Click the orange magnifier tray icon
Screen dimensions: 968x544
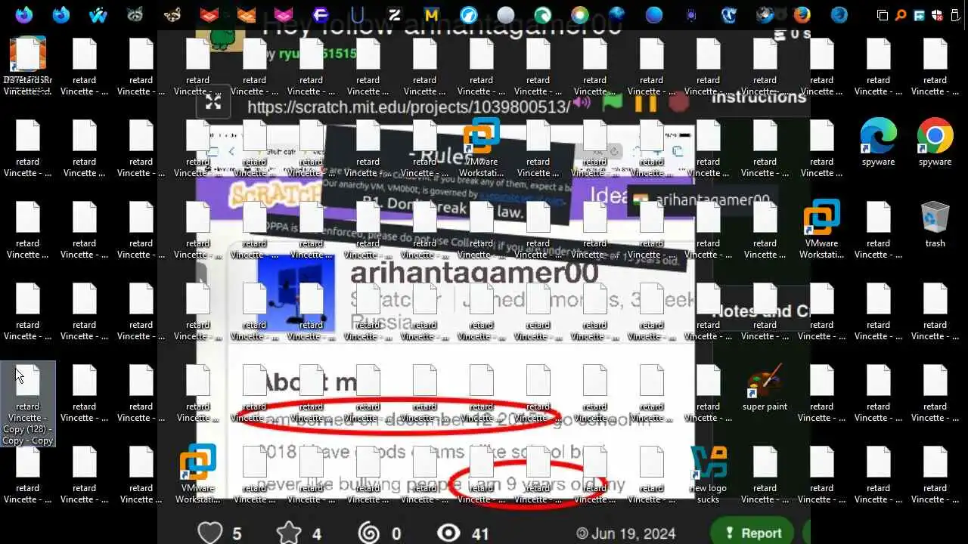[x=901, y=15]
